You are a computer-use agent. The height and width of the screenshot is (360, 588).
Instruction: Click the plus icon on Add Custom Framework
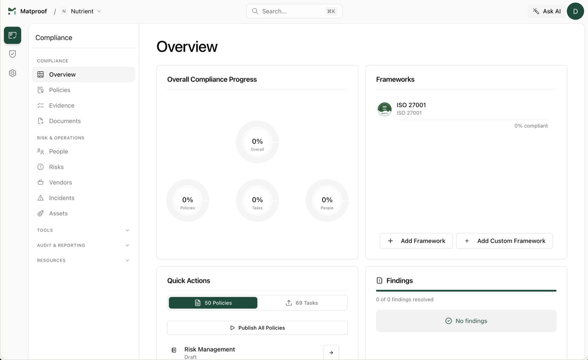point(467,241)
